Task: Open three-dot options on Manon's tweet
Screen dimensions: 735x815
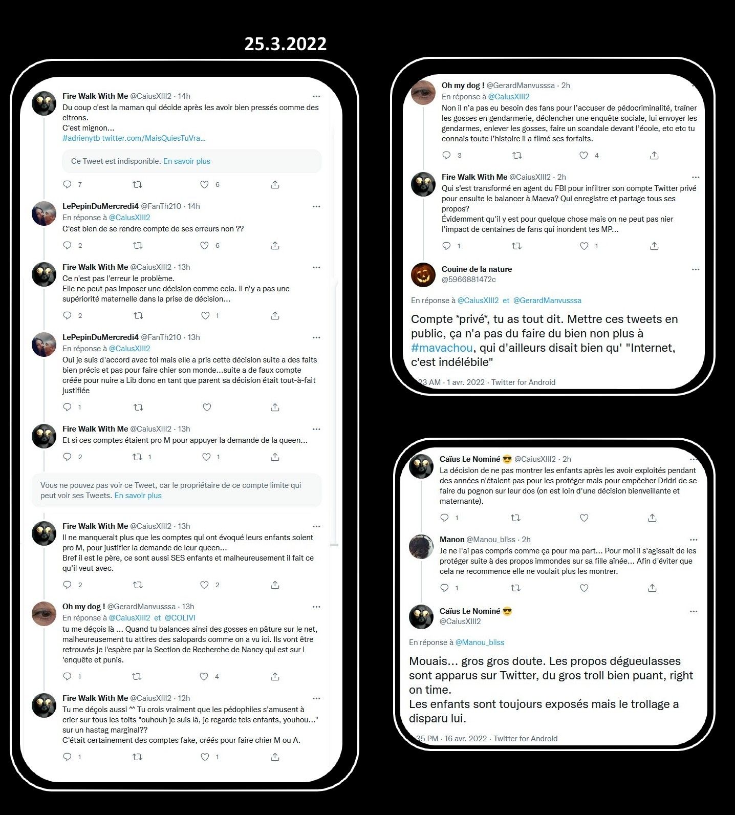Action: 694,540
